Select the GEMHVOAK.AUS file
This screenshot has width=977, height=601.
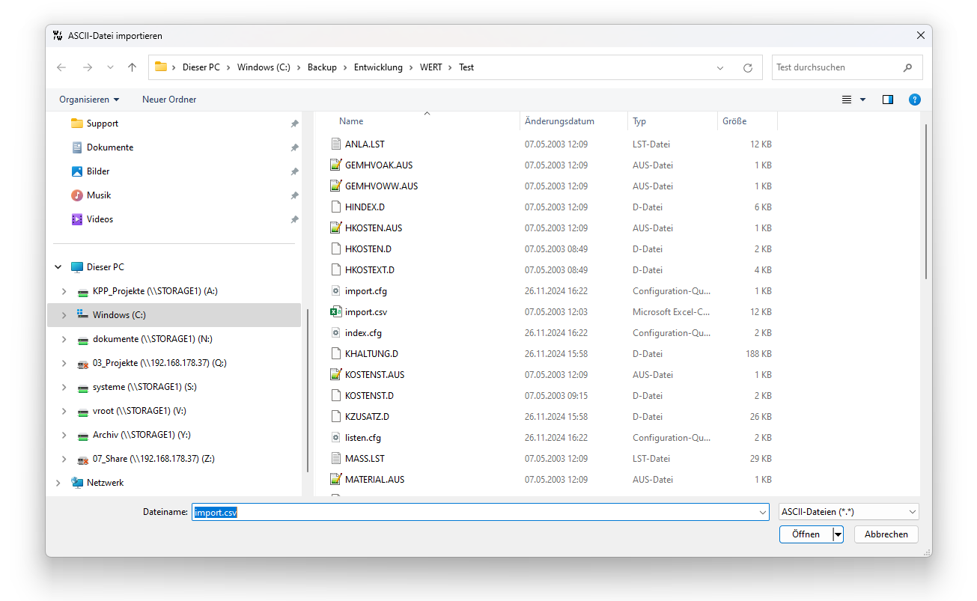[378, 165]
